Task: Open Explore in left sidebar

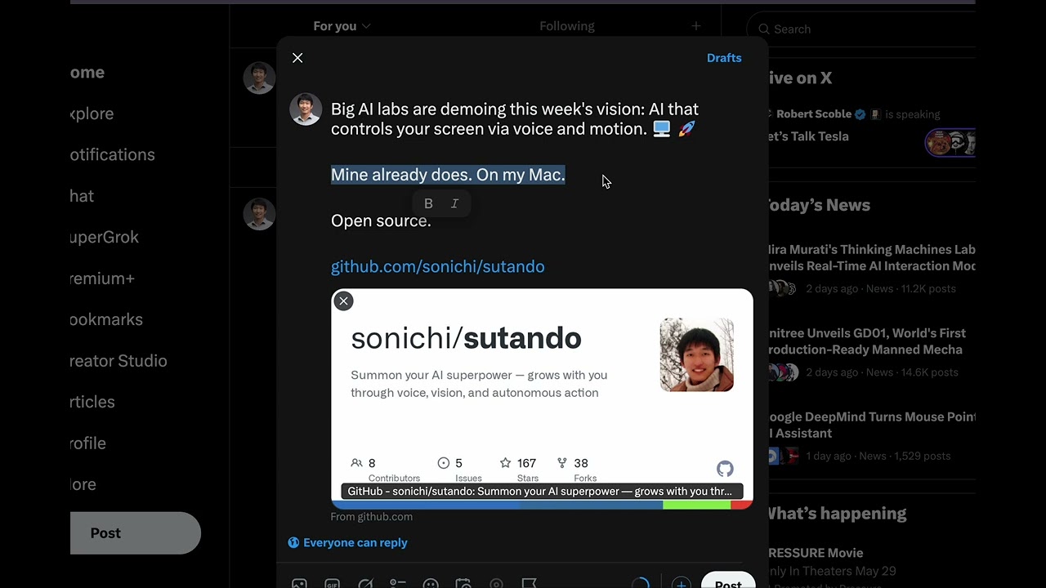Action: (x=92, y=114)
